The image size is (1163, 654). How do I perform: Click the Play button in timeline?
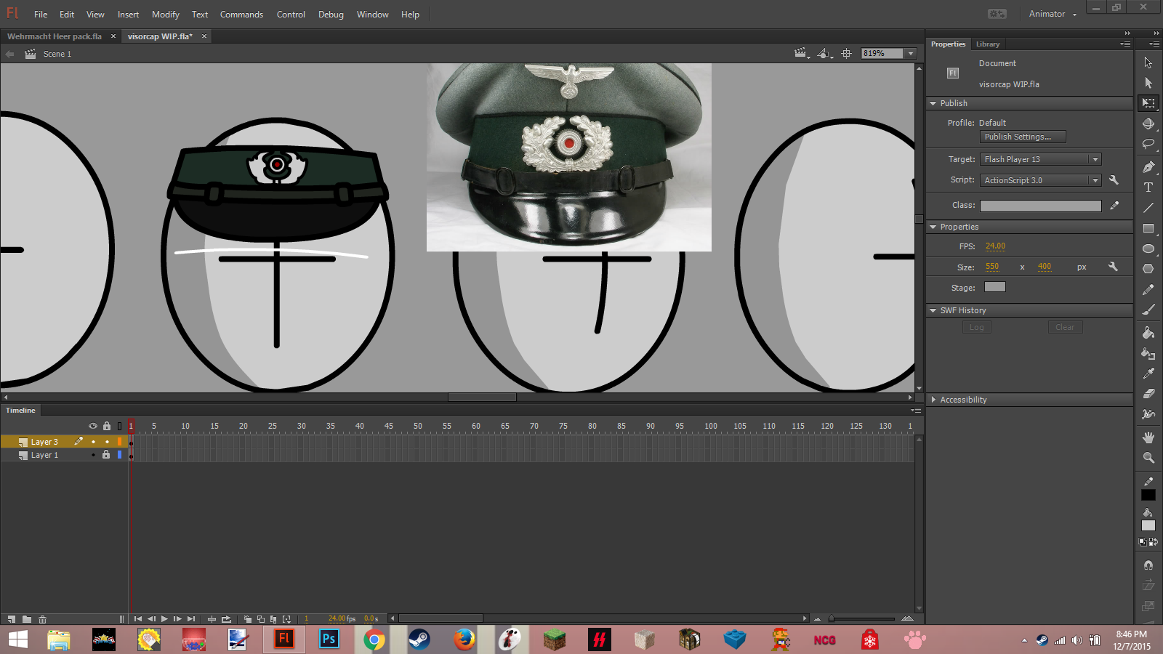164,619
